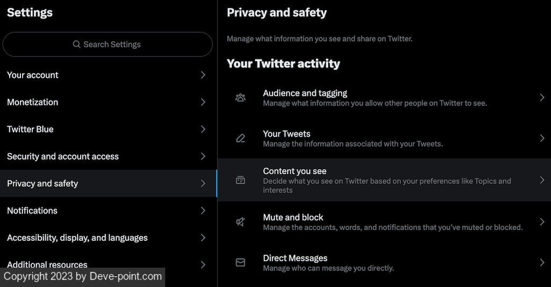Click the Your Tweets pencil icon
551x287 pixels.
241,138
